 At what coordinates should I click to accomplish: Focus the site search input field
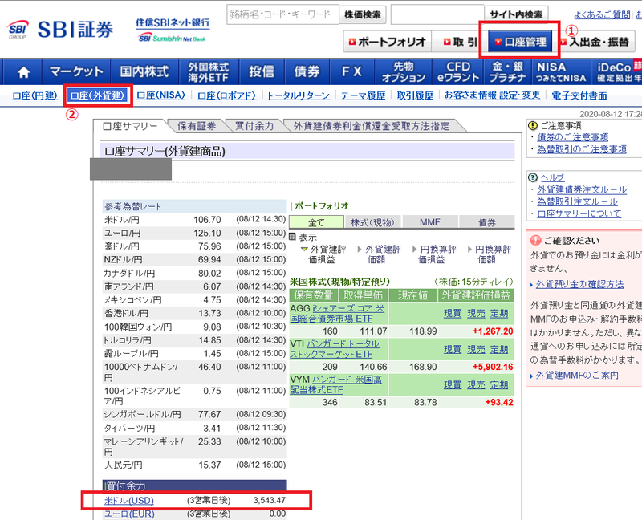pyautogui.click(x=437, y=14)
